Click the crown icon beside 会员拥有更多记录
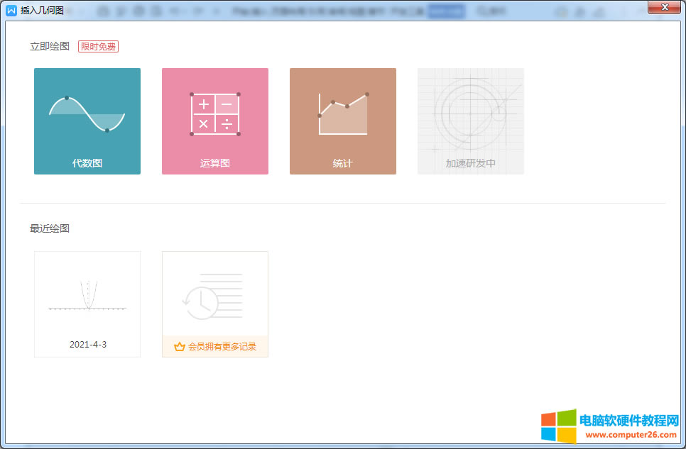The width and height of the screenshot is (686, 449). pyautogui.click(x=180, y=347)
